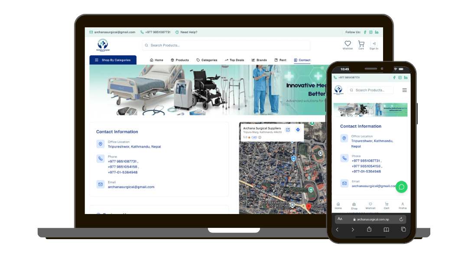The height and width of the screenshot is (253, 468).
Task: Open the shopping Cart icon
Action: (361, 43)
